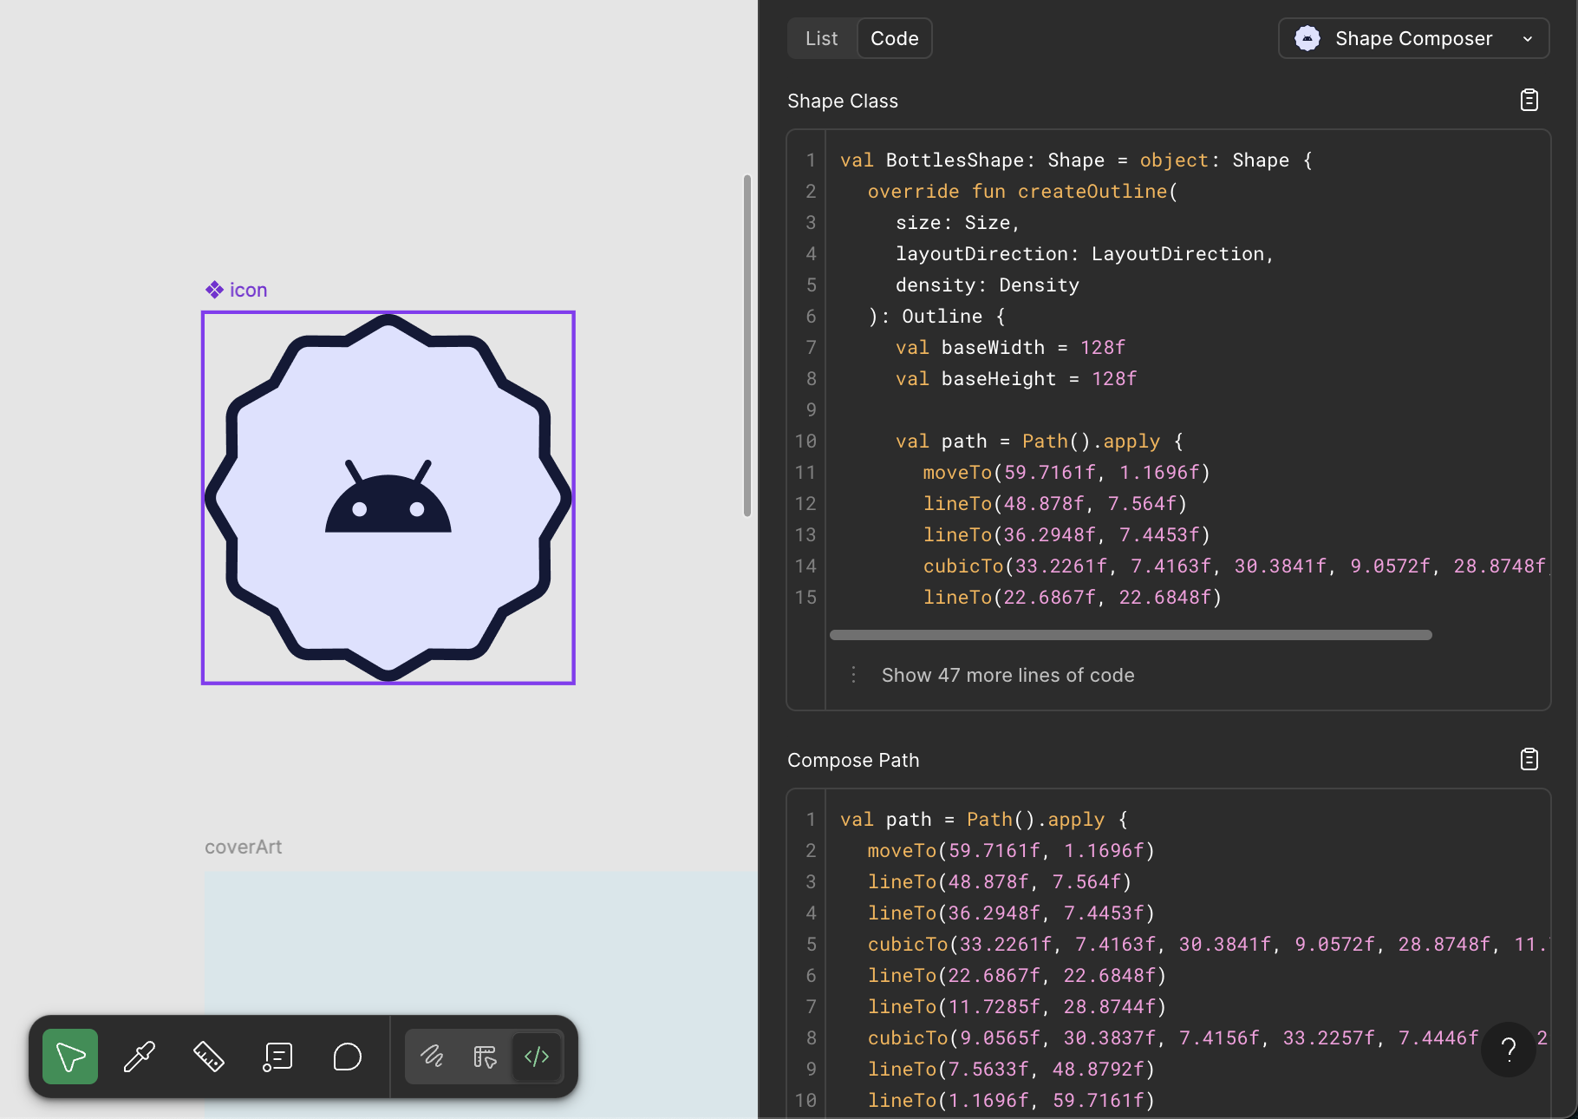
Task: Click the light blue coverArt frame
Action: click(x=480, y=943)
